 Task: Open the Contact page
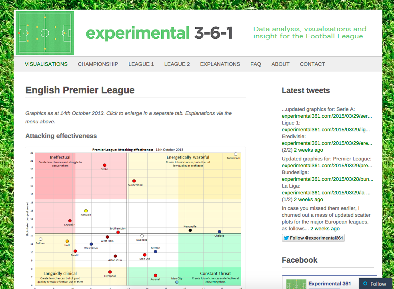[312, 64]
